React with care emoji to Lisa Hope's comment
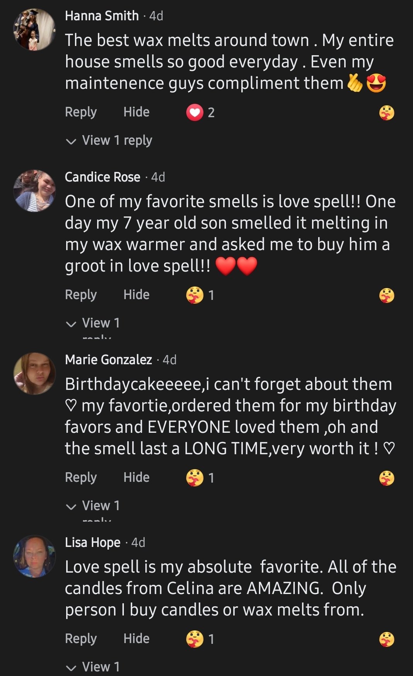The width and height of the screenshot is (413, 676). coord(387,639)
